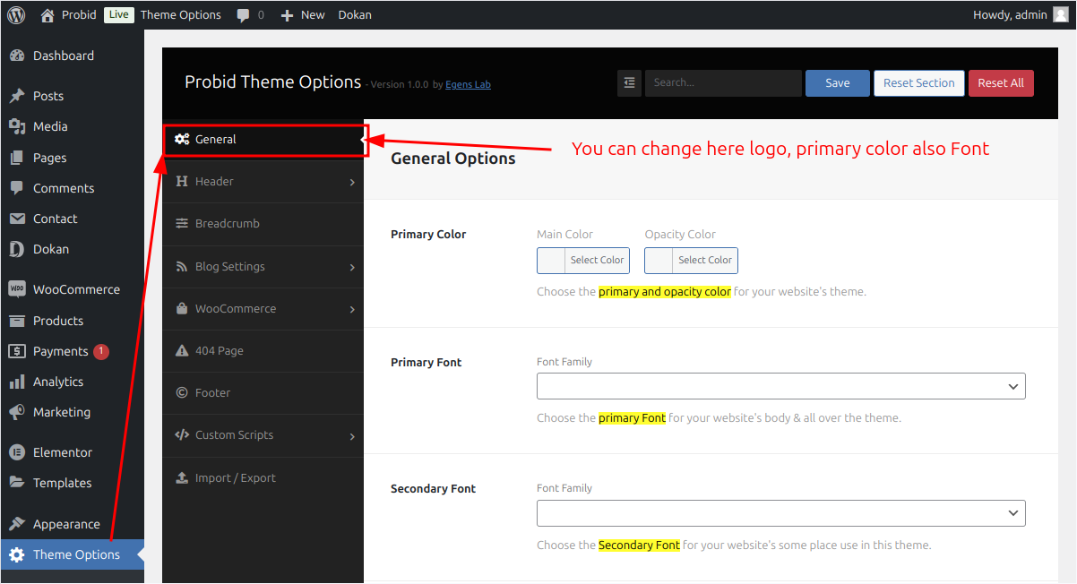
Task: Open the Probid site home icon
Action: [47, 14]
